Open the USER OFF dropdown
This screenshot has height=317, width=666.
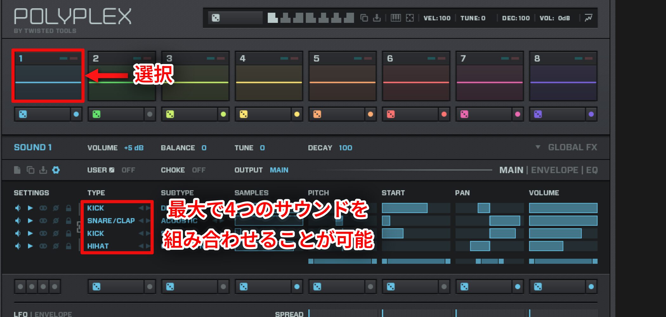[x=128, y=170]
